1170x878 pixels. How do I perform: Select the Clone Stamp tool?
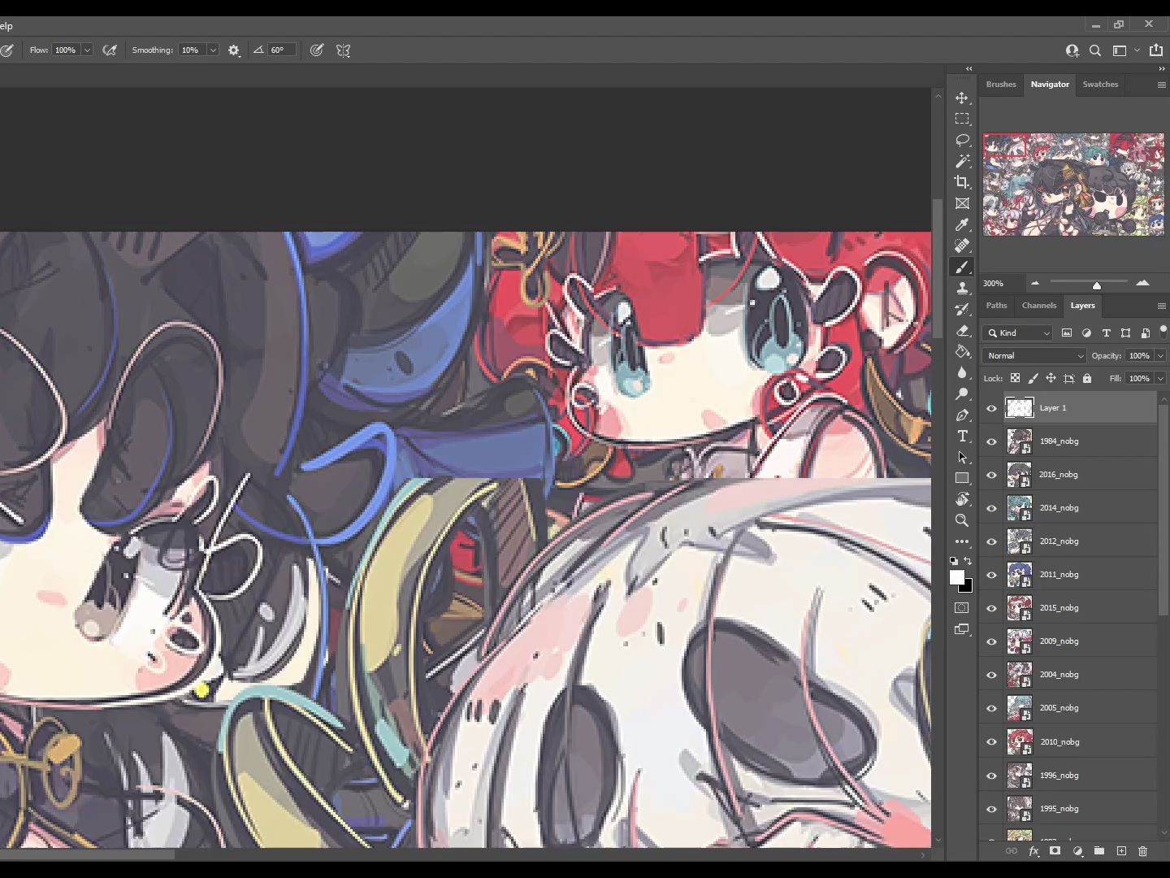click(962, 289)
